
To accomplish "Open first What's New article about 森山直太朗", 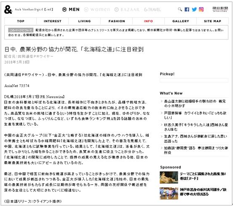I will 195,104.
